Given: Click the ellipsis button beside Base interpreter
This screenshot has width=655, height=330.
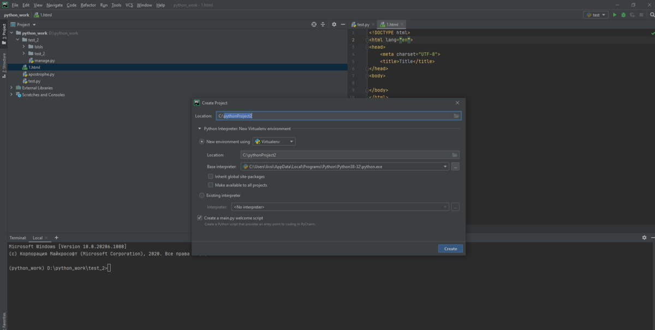Looking at the screenshot, I should click(455, 166).
